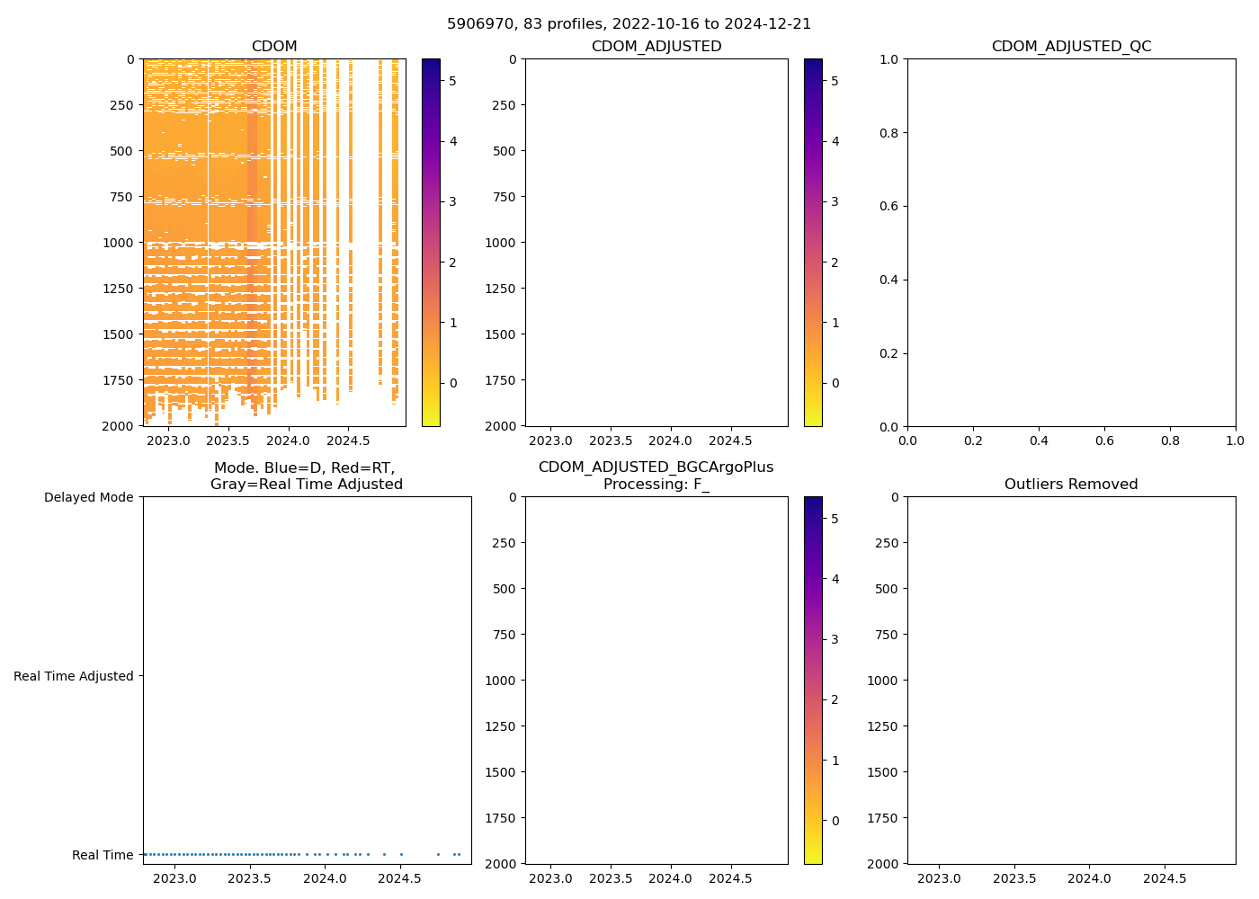This screenshot has width=1259, height=899.
Task: Click the "Delayed Mode" y-axis label
Action: (x=88, y=497)
